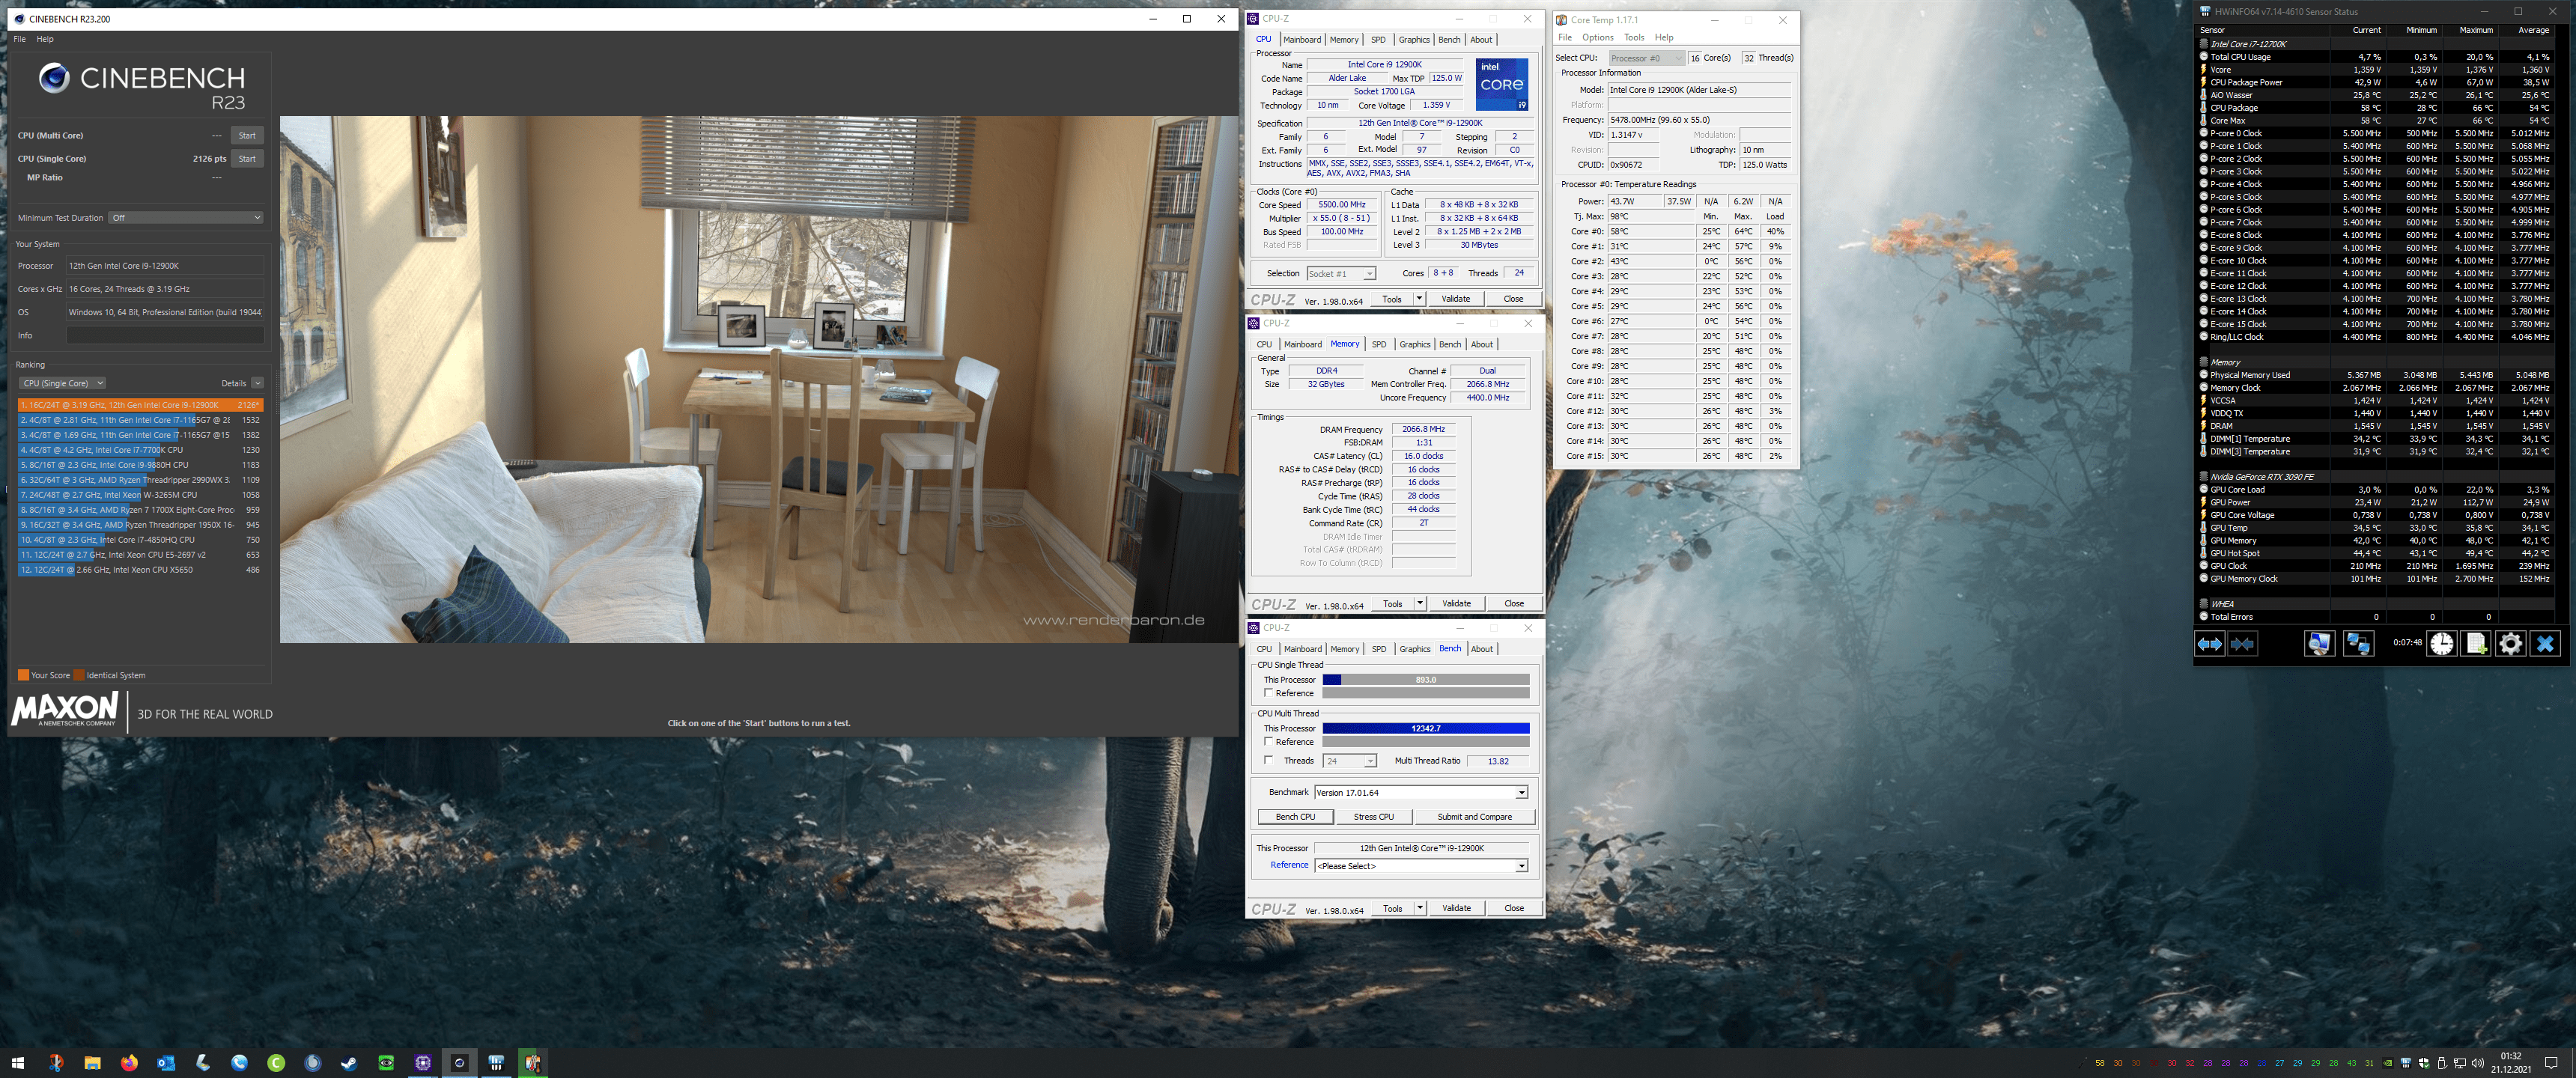Image resolution: width=2576 pixels, height=1078 pixels.
Task: Click Submit and Compare button
Action: (1474, 817)
